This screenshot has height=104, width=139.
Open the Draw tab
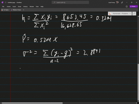(19, 7)
